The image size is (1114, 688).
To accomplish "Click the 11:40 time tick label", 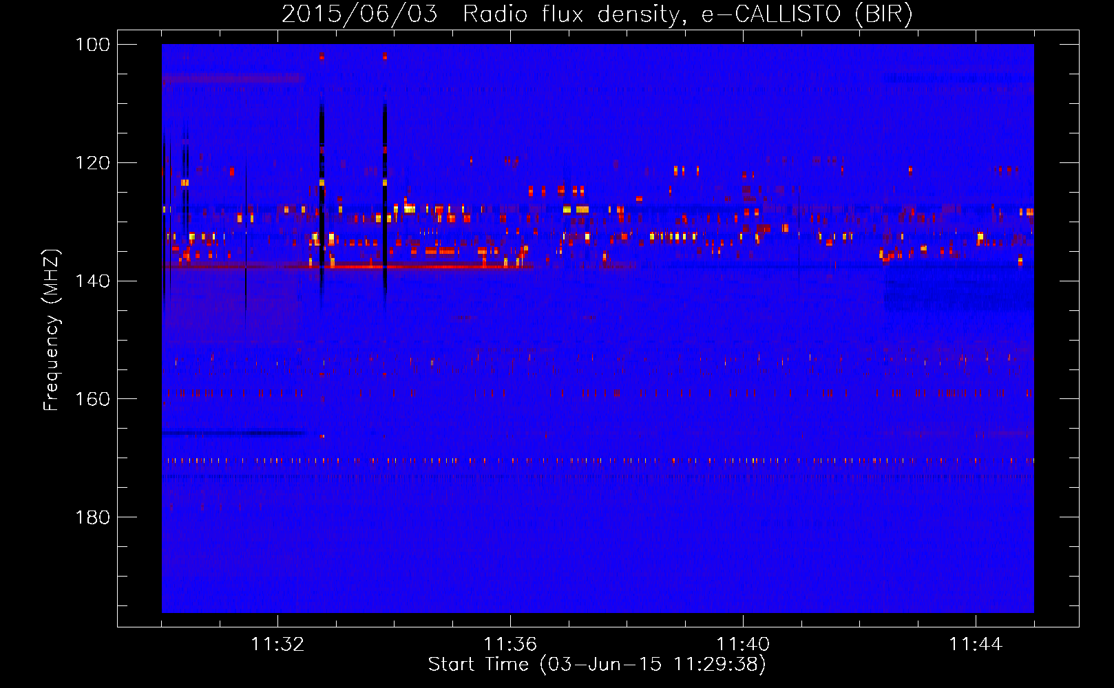I will point(743,644).
